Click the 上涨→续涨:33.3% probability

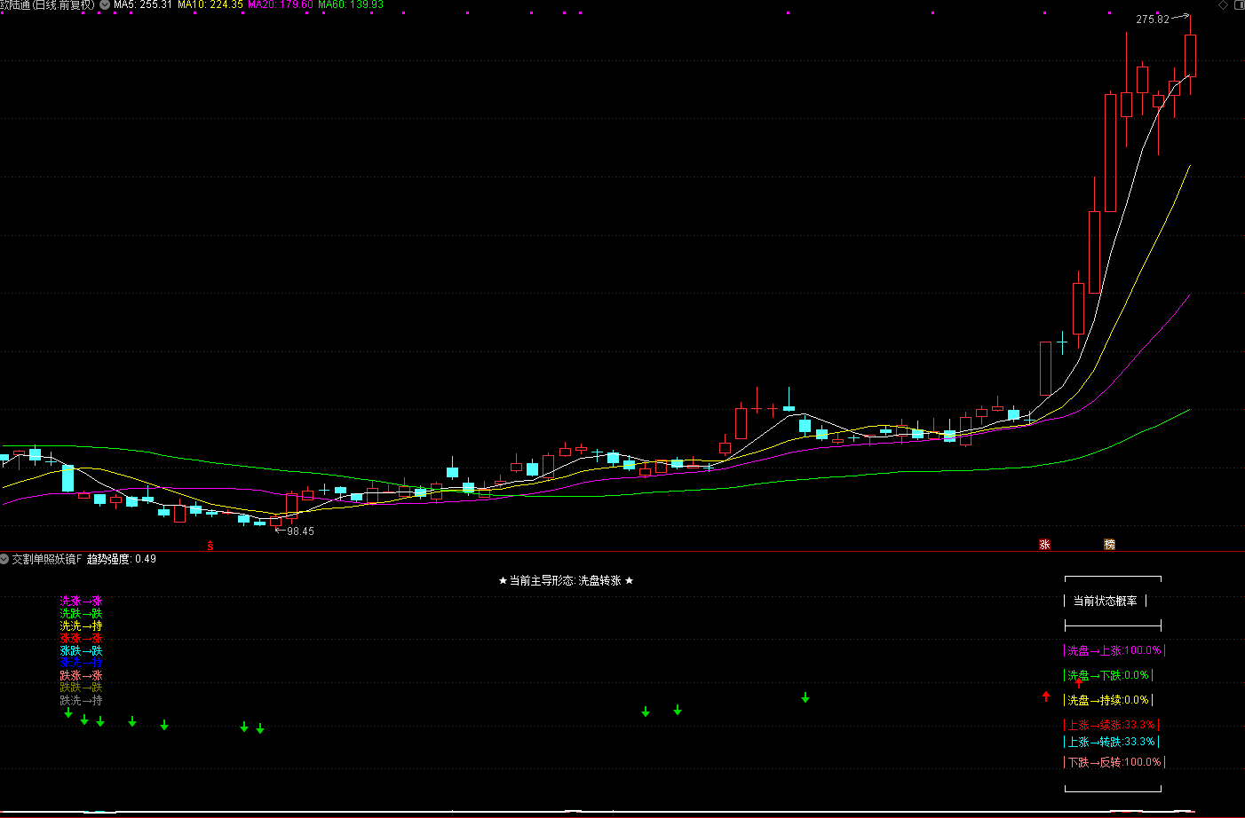click(1111, 725)
